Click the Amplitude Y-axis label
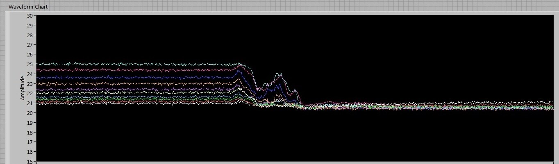The image size is (559, 164). coord(23,88)
